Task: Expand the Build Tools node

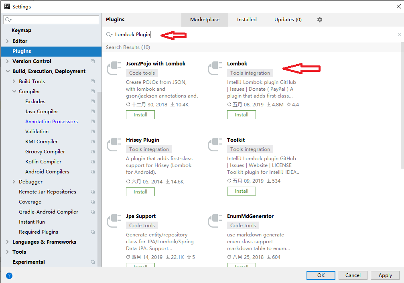Action: [14, 81]
